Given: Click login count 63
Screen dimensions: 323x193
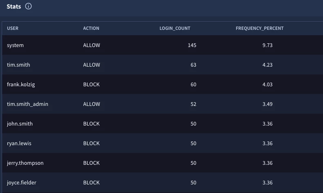Looking at the screenshot, I should click(x=193, y=65).
